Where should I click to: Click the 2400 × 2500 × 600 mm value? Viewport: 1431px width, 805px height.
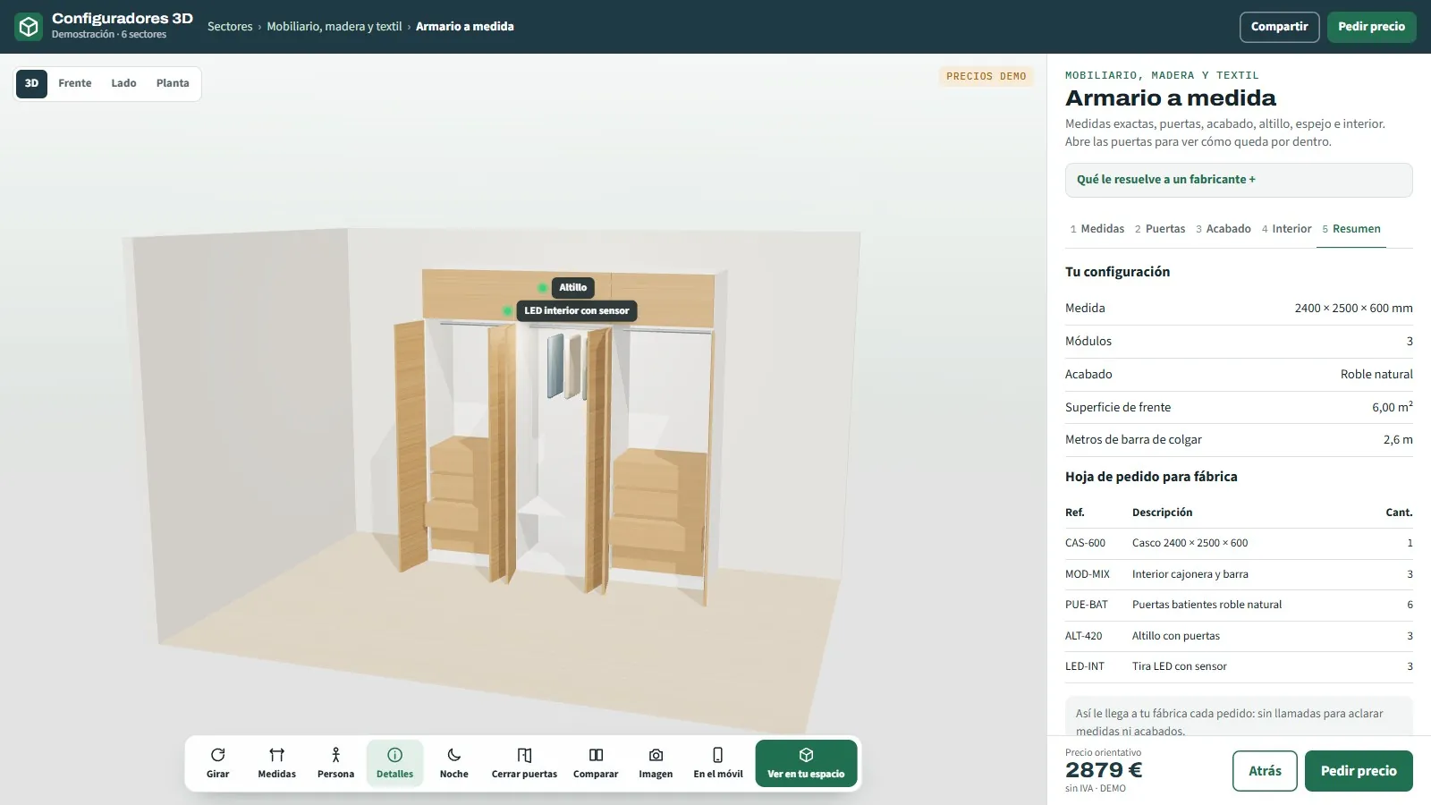[x=1353, y=308]
